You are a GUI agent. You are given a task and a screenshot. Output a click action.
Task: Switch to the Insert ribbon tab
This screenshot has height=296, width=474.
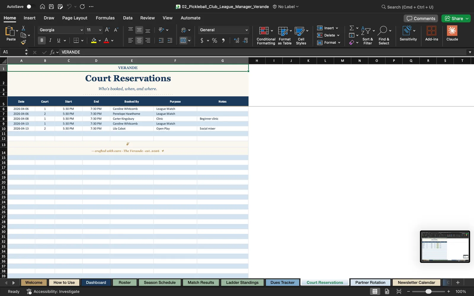tap(30, 18)
